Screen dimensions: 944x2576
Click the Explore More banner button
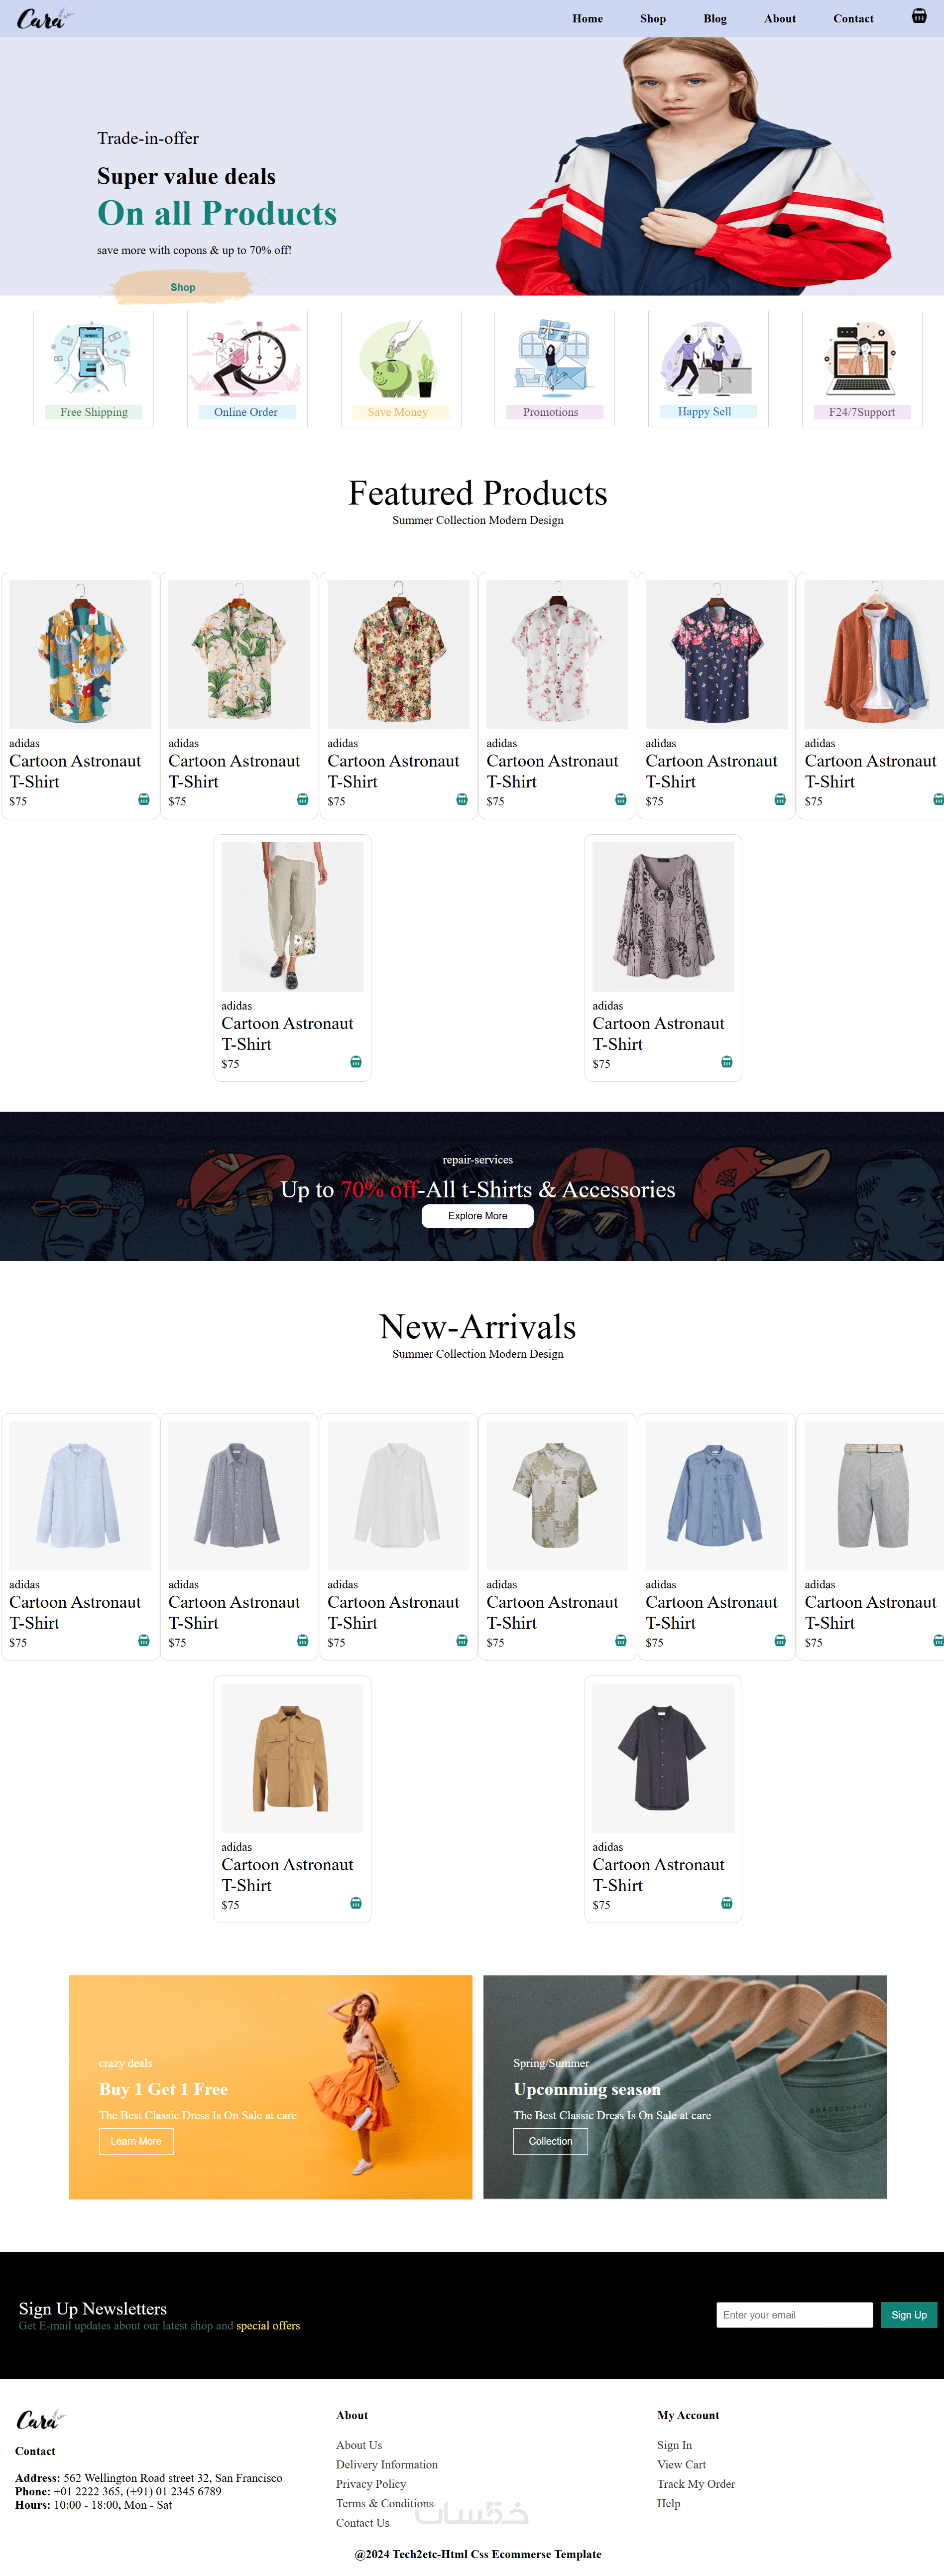coord(477,1216)
